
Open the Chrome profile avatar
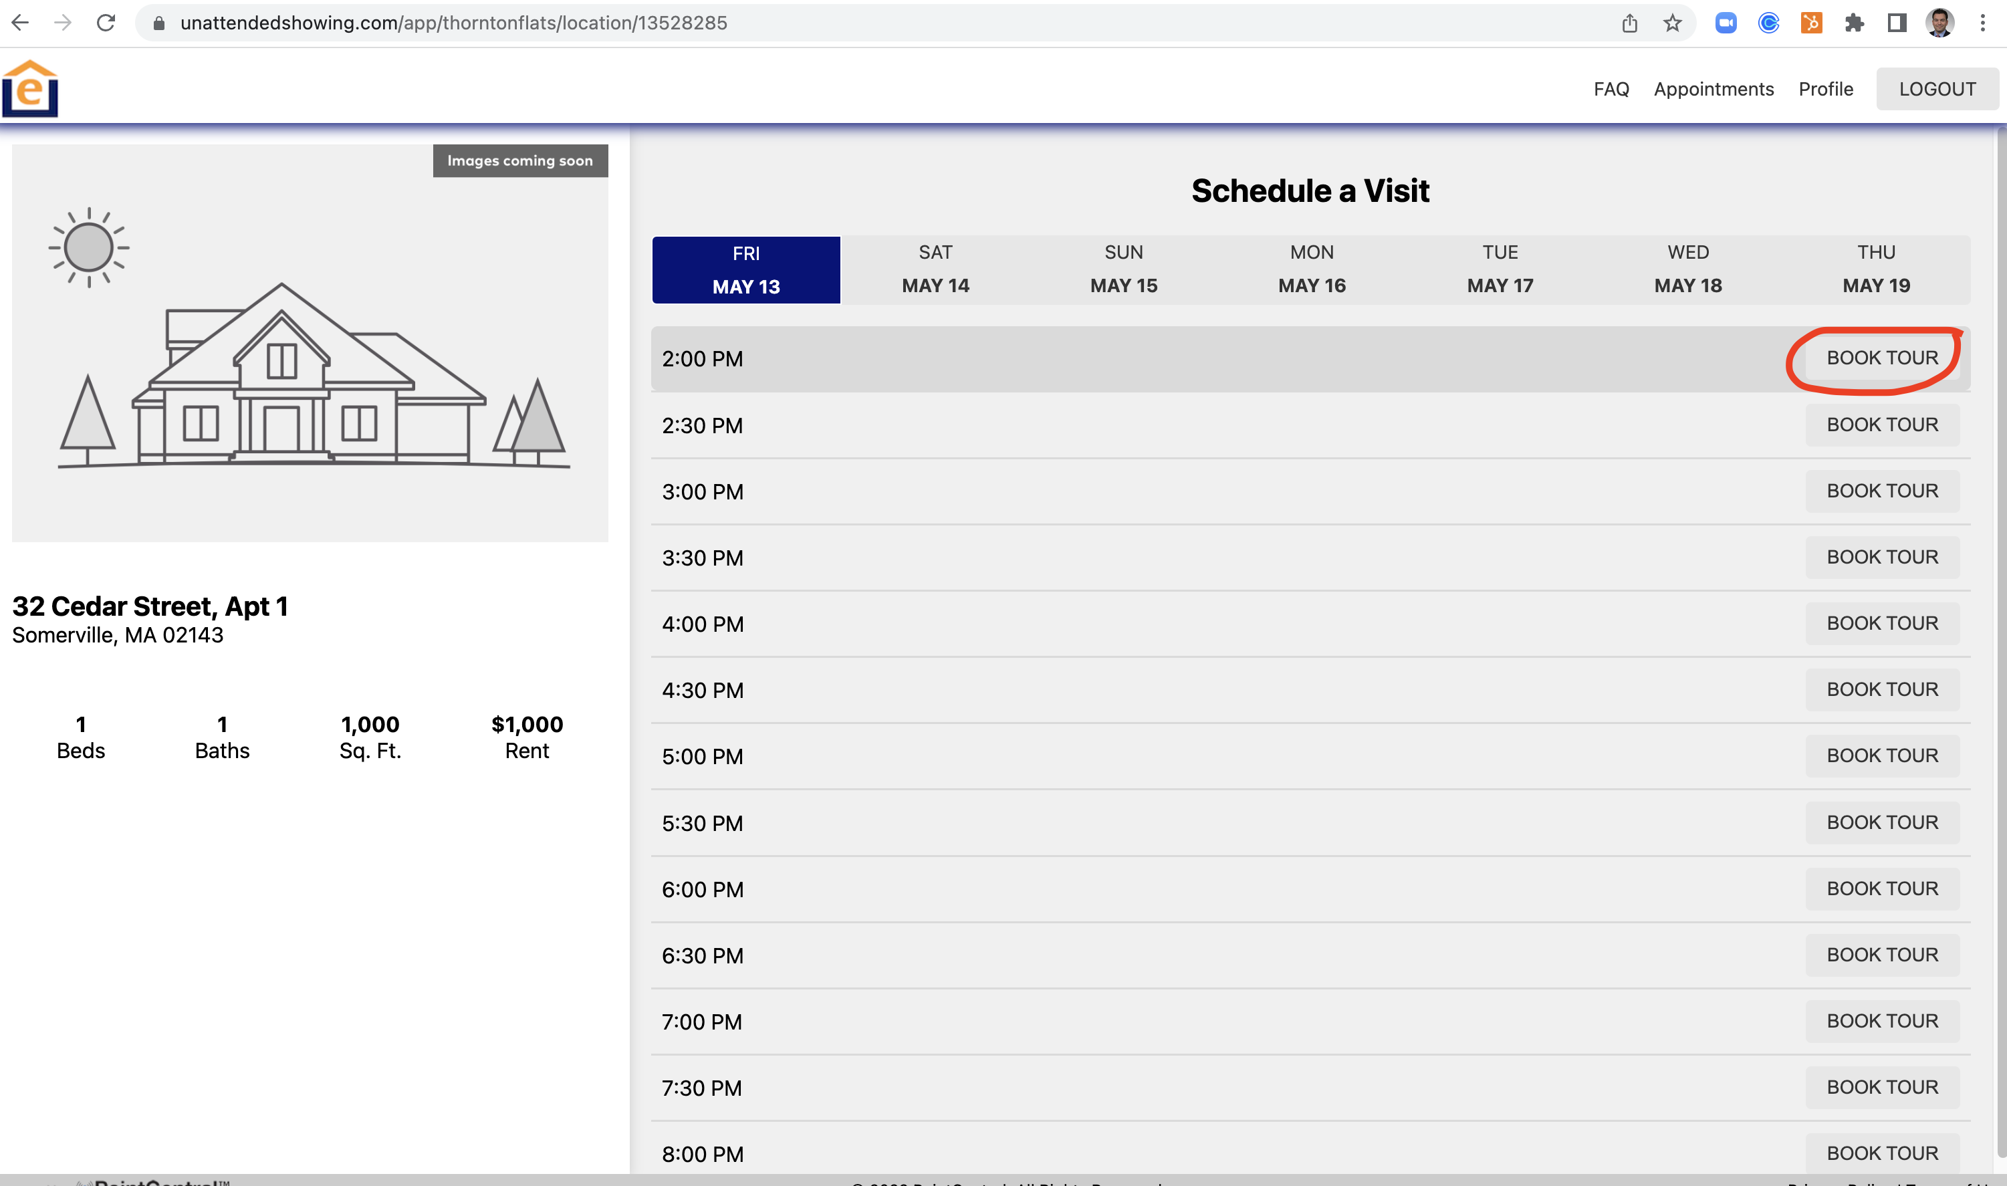pos(1939,23)
